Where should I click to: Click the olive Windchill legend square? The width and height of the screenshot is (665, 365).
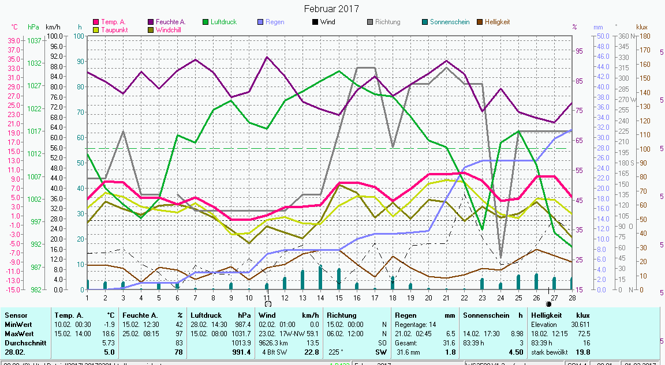pos(151,29)
